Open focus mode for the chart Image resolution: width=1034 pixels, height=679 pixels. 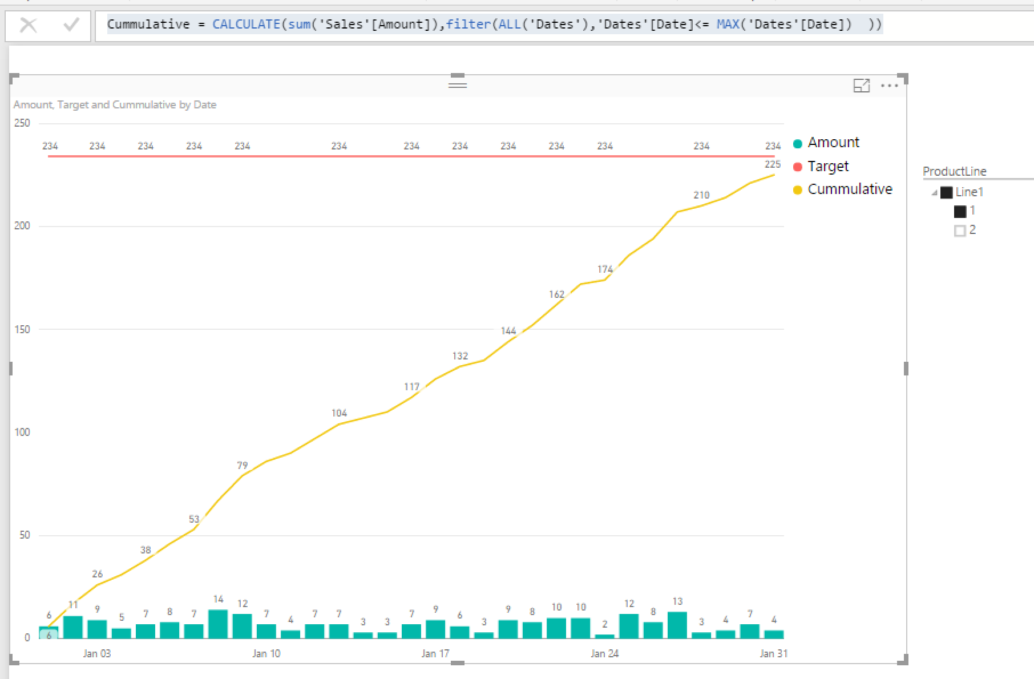pos(861,86)
